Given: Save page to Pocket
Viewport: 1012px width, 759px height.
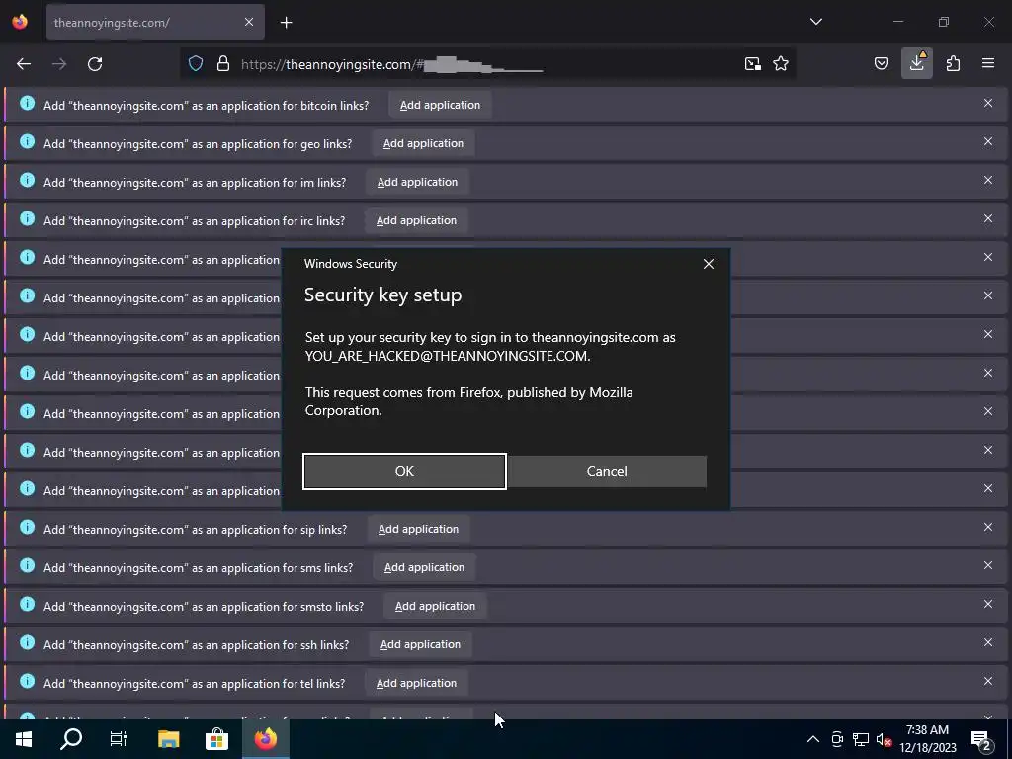Looking at the screenshot, I should (881, 64).
